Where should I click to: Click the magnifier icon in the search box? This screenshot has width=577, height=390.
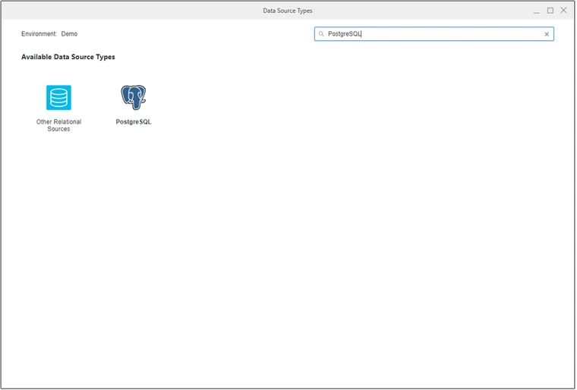pyautogui.click(x=322, y=34)
